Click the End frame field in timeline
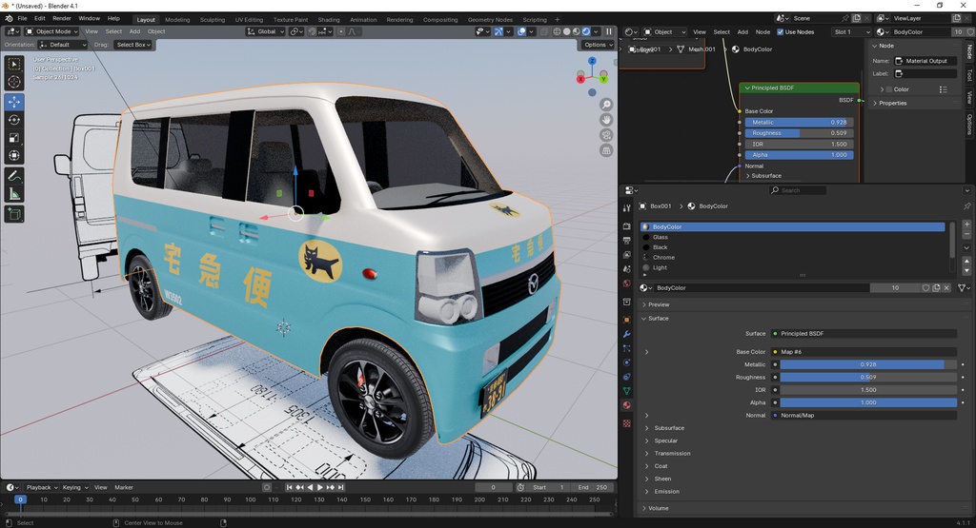This screenshot has width=976, height=528. [x=591, y=487]
